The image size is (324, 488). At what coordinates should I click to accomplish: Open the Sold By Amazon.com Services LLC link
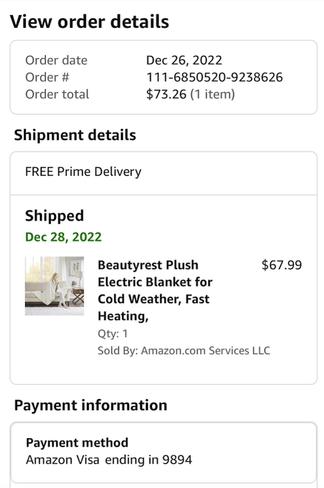[184, 350]
